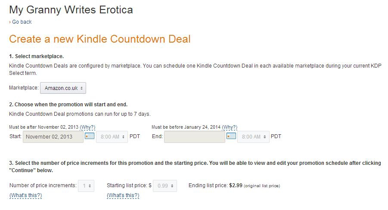Click the empty End date field
Viewport: 388px width, 210px height.
tap(195, 137)
